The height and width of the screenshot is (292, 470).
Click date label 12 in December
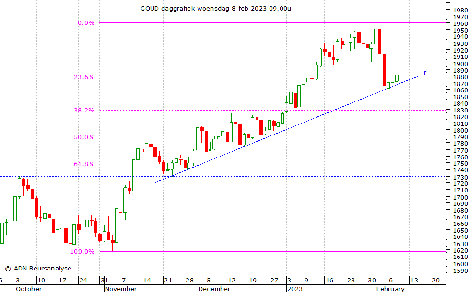click(232, 281)
